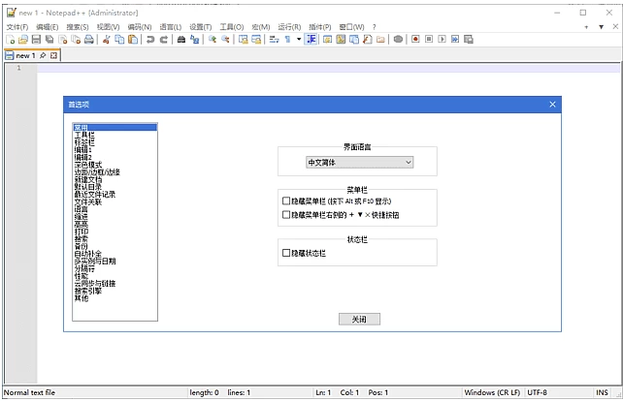Click the Undo arrow icon
This screenshot has height=401, width=623.
tap(150, 40)
